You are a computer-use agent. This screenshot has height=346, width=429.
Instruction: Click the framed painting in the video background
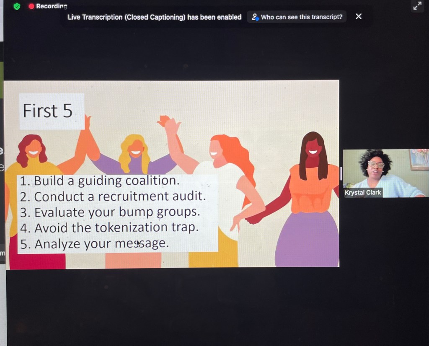(419, 159)
